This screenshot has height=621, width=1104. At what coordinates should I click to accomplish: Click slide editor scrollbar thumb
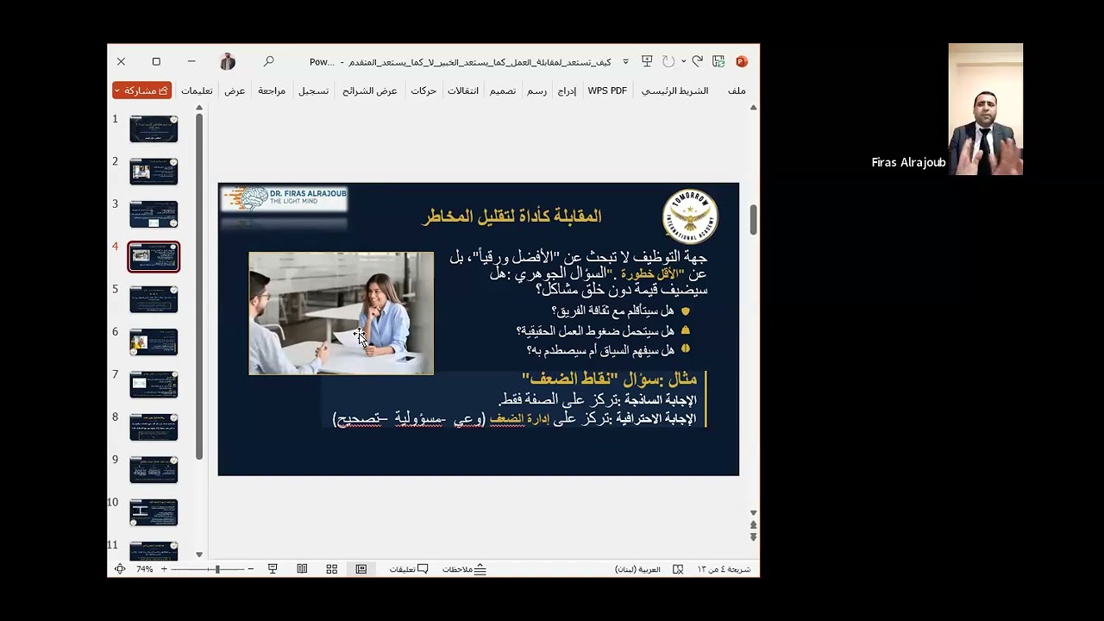pyautogui.click(x=753, y=220)
